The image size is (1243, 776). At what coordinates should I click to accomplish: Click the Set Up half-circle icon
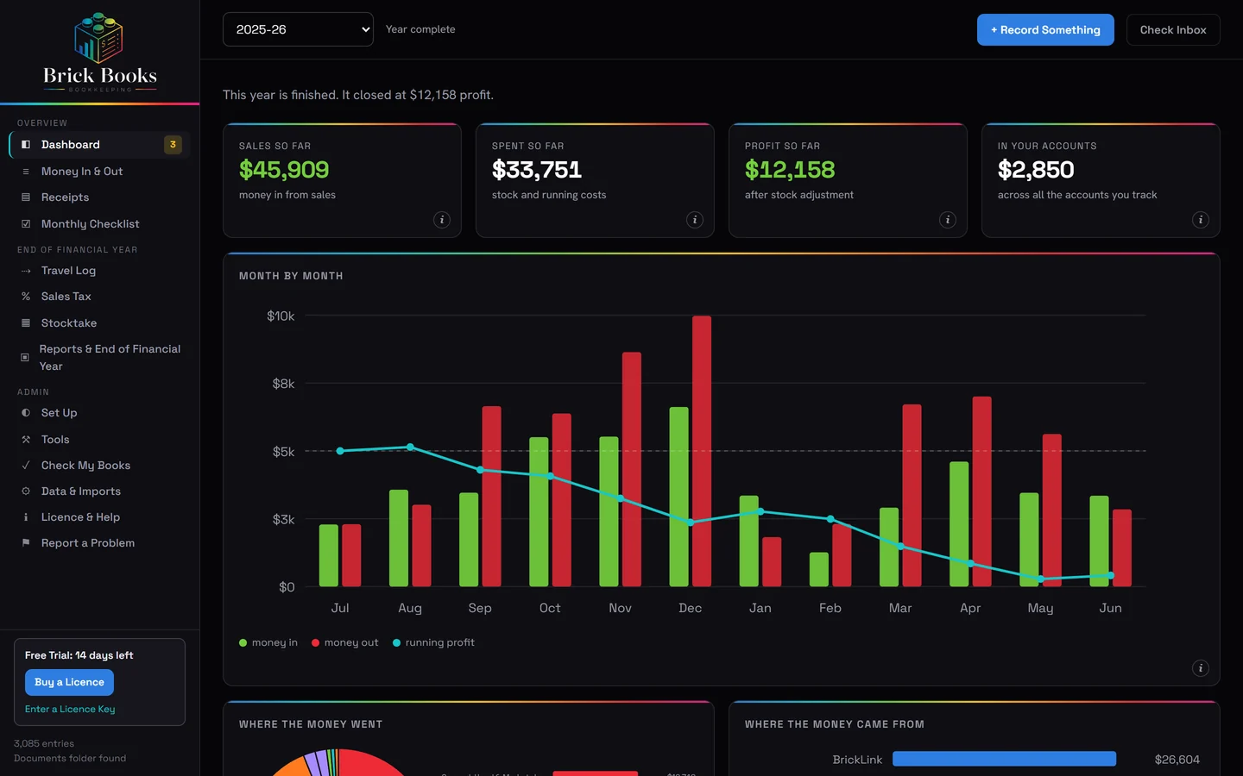tap(26, 413)
